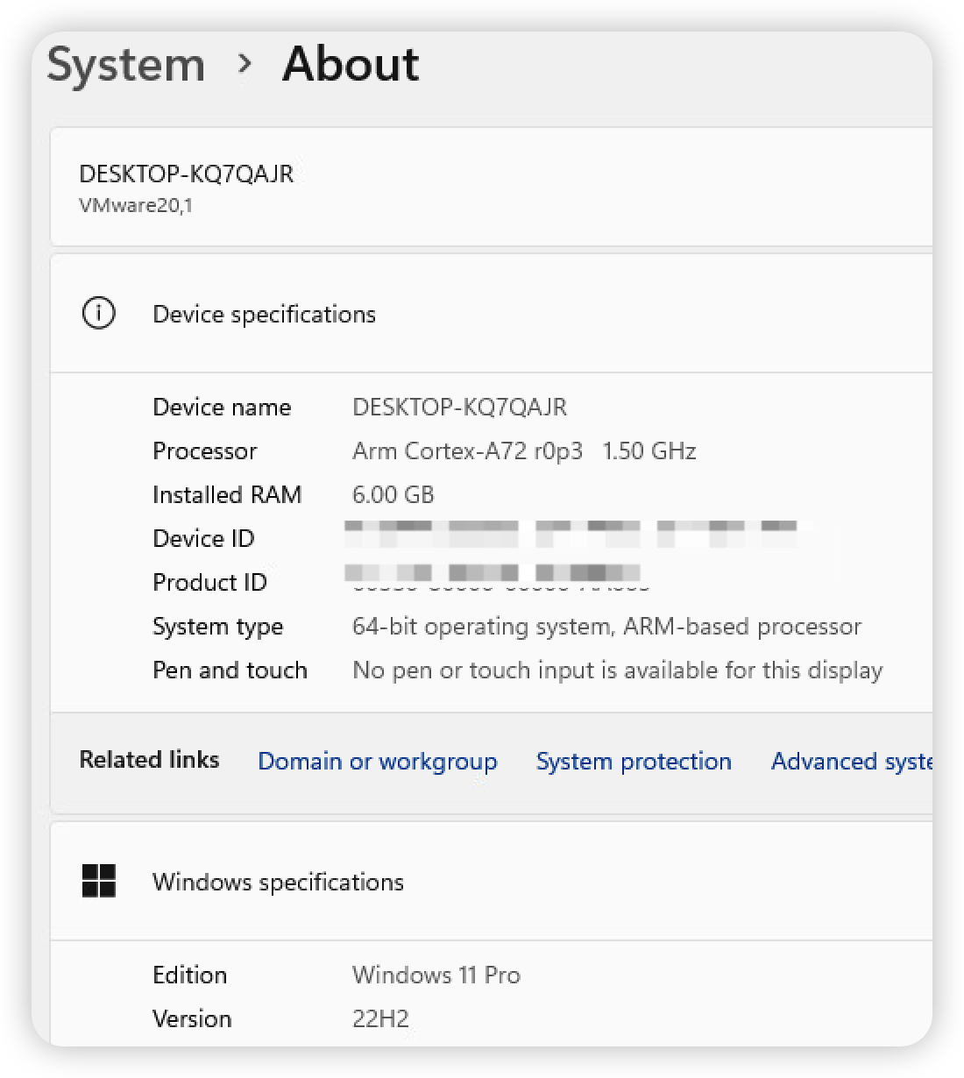Click the VMware20,1 model text
The height and width of the screenshot is (1078, 964).
136,206
